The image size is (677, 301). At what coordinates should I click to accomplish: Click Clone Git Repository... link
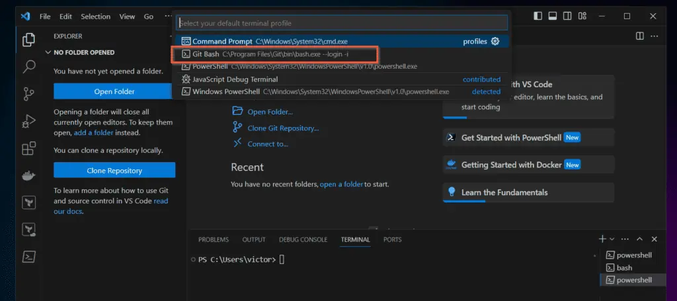coord(283,128)
